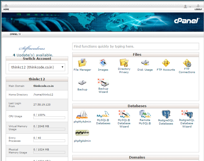Image resolution: width=204 pixels, height=161 pixels.
Task: Click the cPanel banner logo
Action: pos(187,21)
